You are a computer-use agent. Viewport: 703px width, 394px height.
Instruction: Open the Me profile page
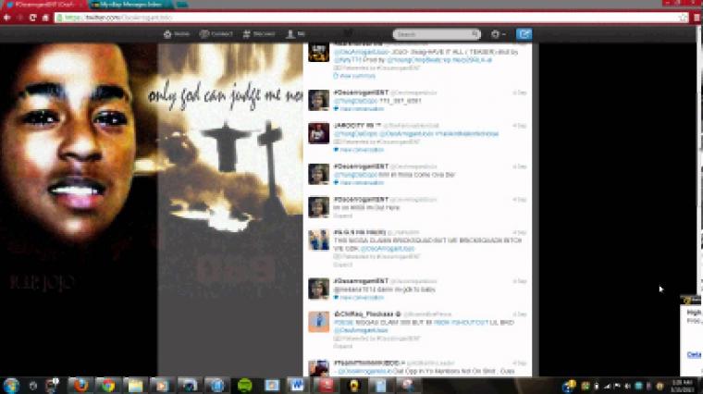click(296, 34)
